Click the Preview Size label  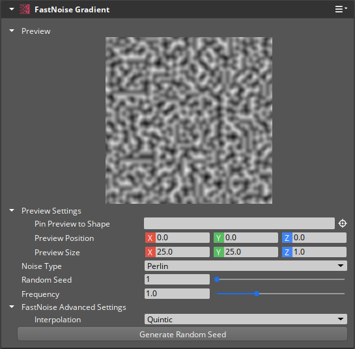(57, 253)
